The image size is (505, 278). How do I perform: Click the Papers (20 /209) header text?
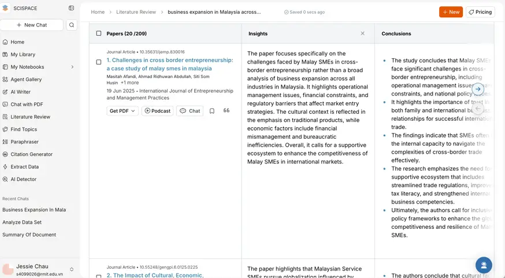pos(127,34)
